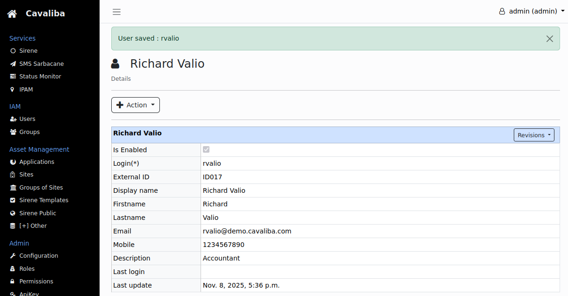The image size is (568, 296).
Task: Open the admin user account menu
Action: point(532,11)
